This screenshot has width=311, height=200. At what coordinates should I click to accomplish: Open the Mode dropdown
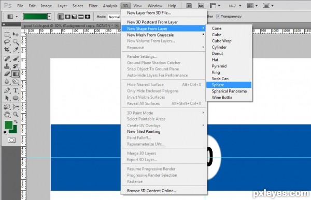(114, 17)
